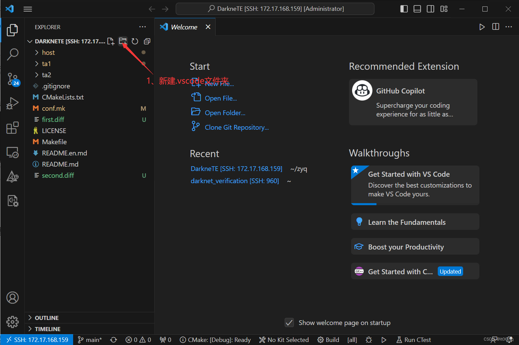Open Explorer Views and More Actions menu
The width and height of the screenshot is (519, 345).
[143, 27]
